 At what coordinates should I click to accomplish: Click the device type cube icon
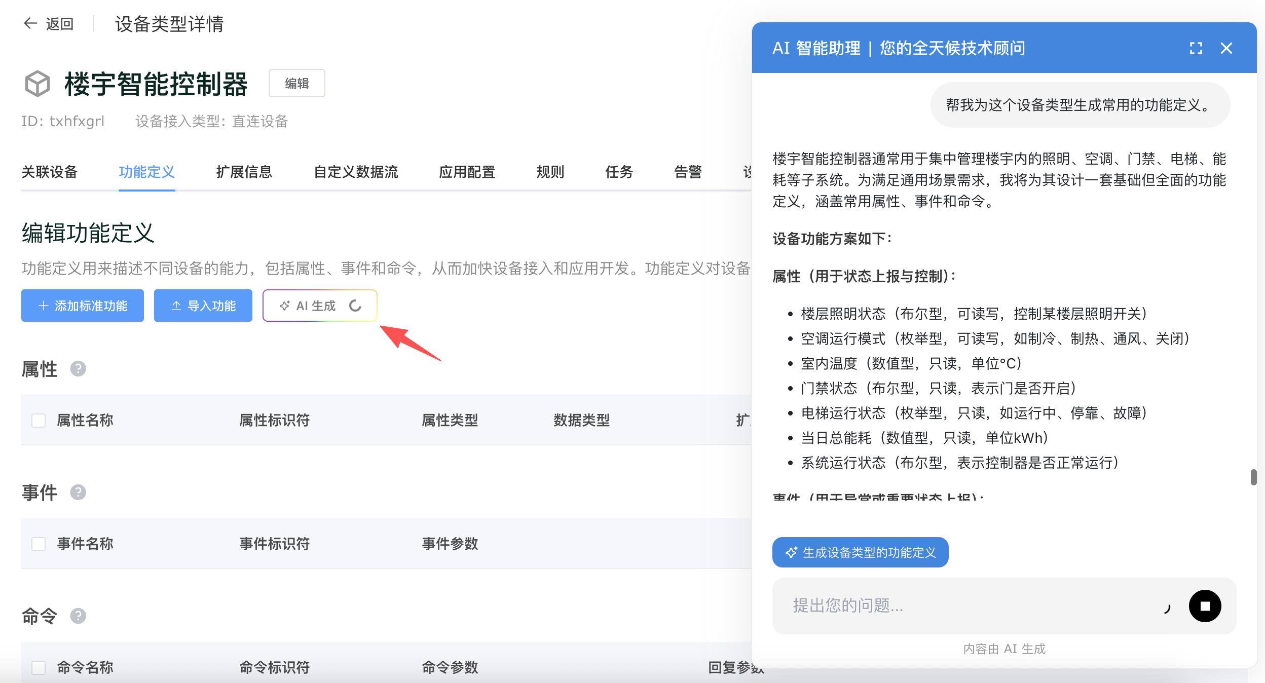38,84
